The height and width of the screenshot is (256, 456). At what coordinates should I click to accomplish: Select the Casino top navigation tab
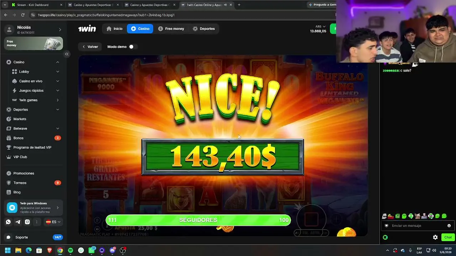[140, 29]
